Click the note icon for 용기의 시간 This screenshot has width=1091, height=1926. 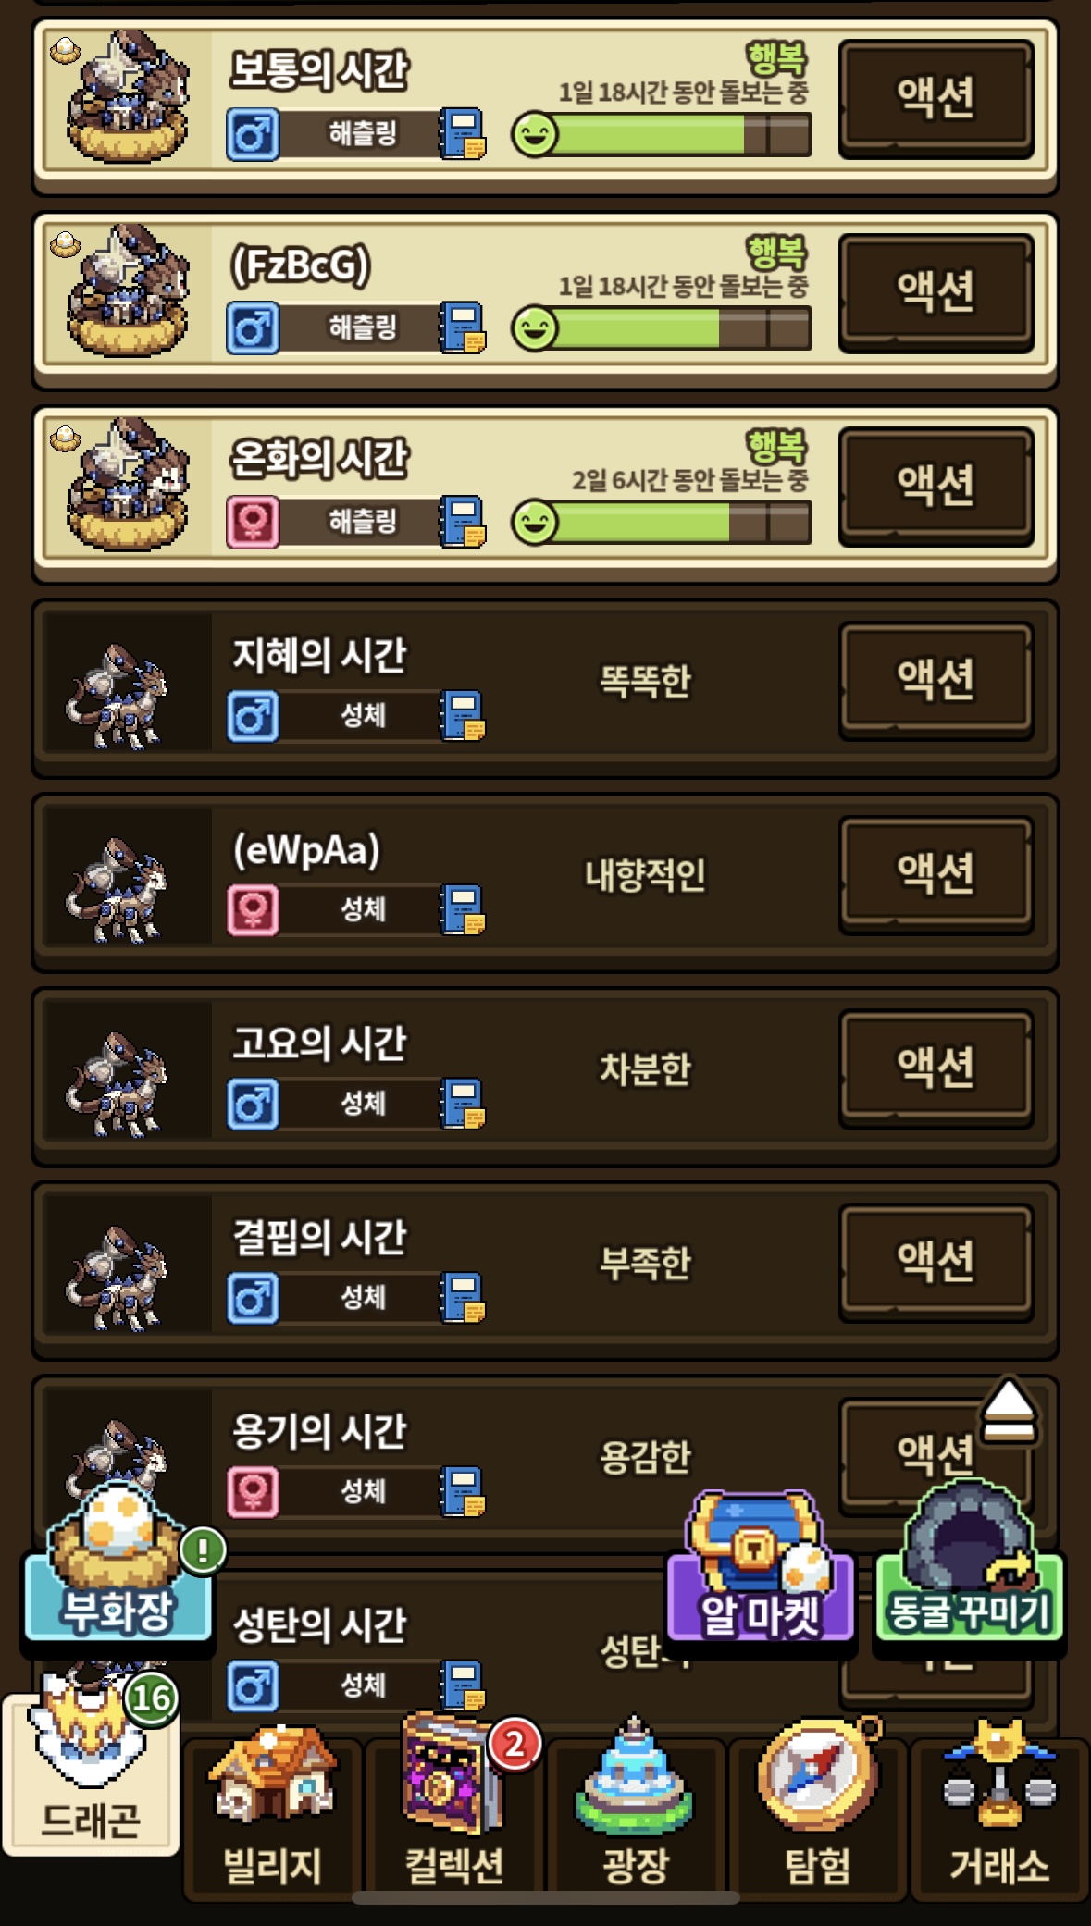463,1491
